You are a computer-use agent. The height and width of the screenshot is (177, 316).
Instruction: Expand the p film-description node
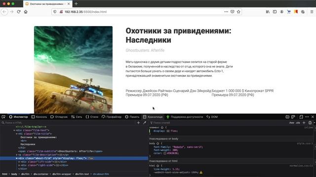tap(17, 155)
